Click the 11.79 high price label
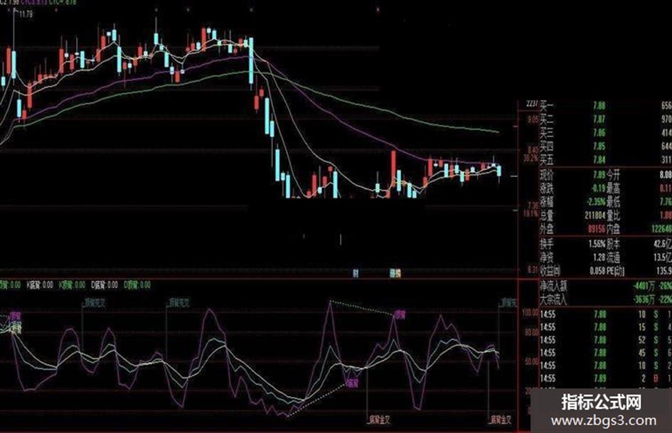Screen dimensions: 672x433 [x=26, y=14]
